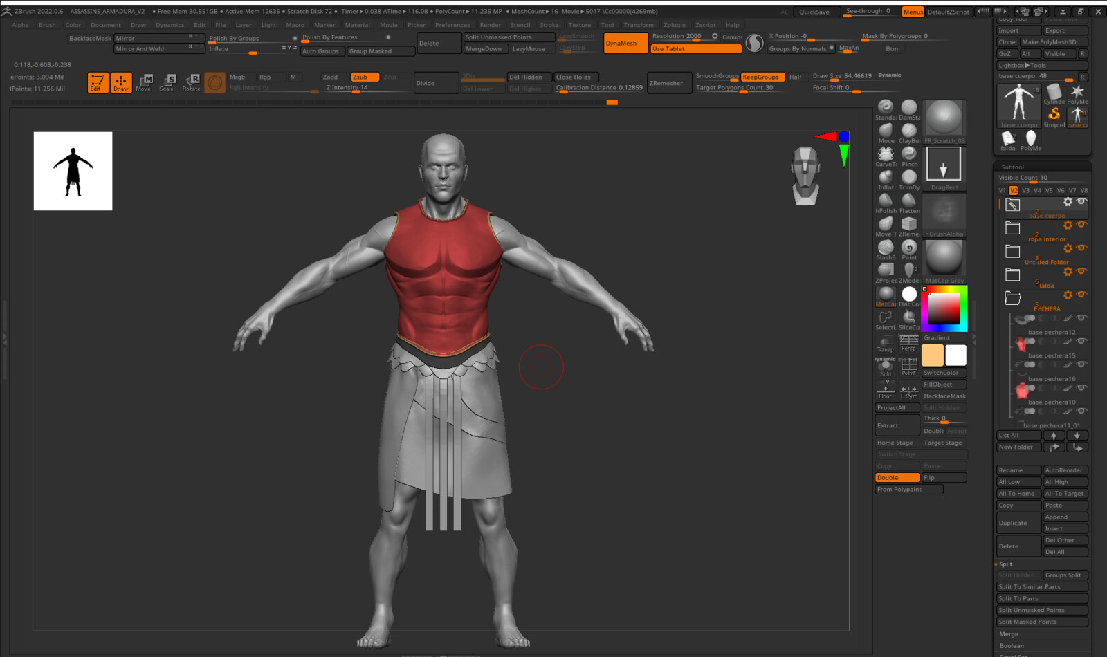Collapse the FECHERA subtool folder
1107x657 pixels.
(1013, 298)
